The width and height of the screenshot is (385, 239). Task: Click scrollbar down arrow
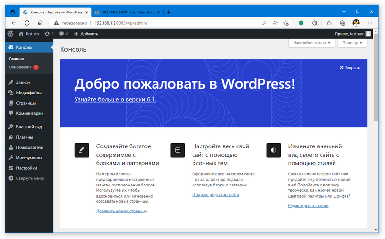pyautogui.click(x=376, y=230)
